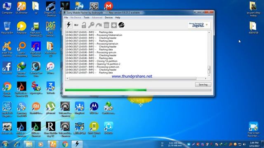Select the D&G Unlocker desktop shortcut
264x148 pixels.
(x=50, y=29)
